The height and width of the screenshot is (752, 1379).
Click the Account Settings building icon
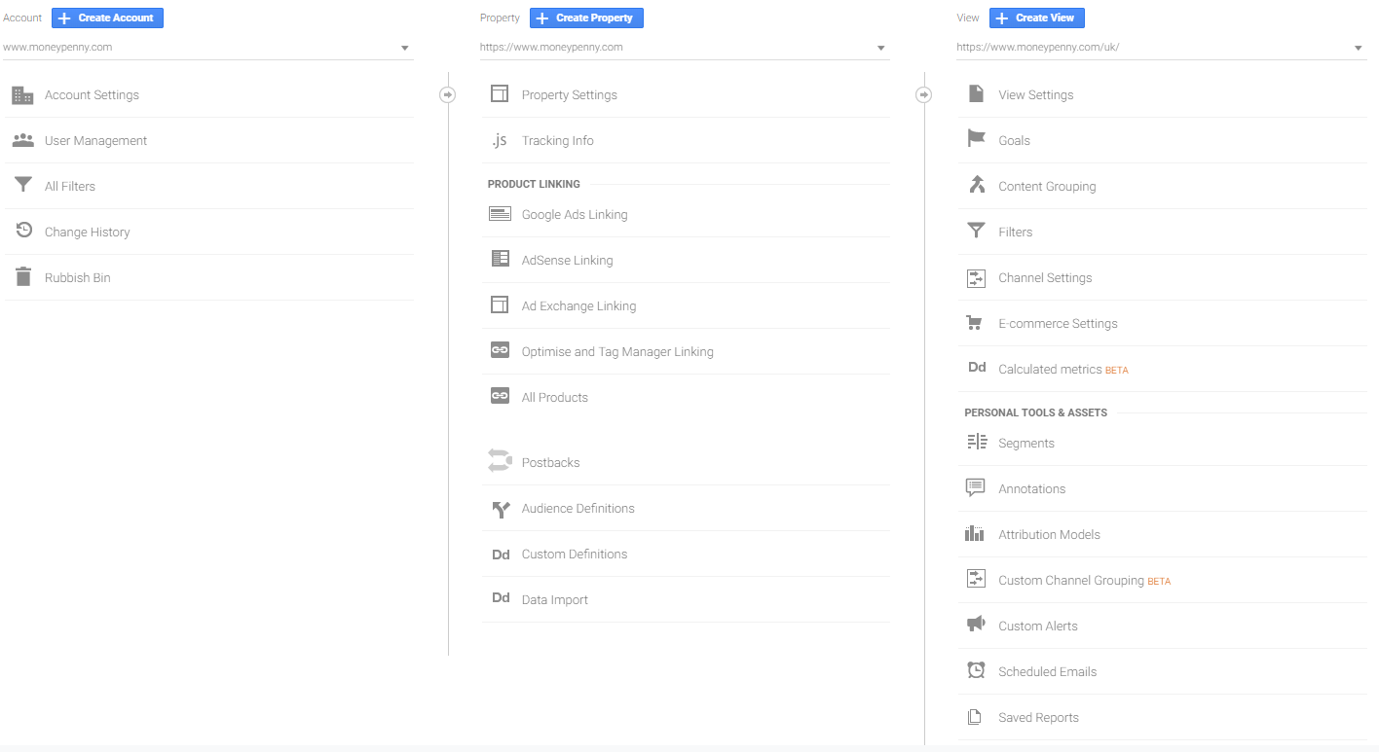[22, 95]
